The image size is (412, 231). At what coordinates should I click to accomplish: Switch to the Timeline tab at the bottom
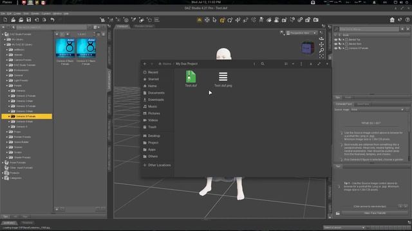coord(27,223)
